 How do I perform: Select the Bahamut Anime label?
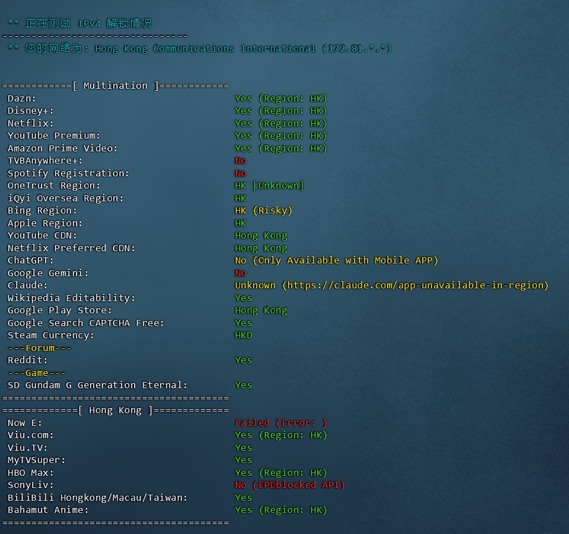[x=48, y=510]
